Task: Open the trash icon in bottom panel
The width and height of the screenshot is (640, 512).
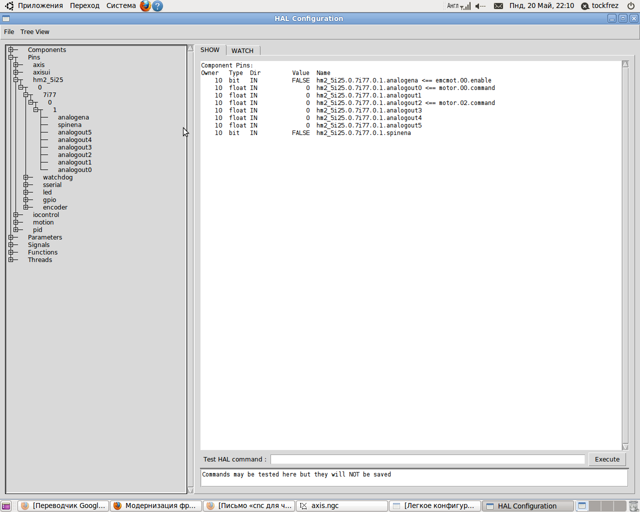Action: tap(633, 506)
